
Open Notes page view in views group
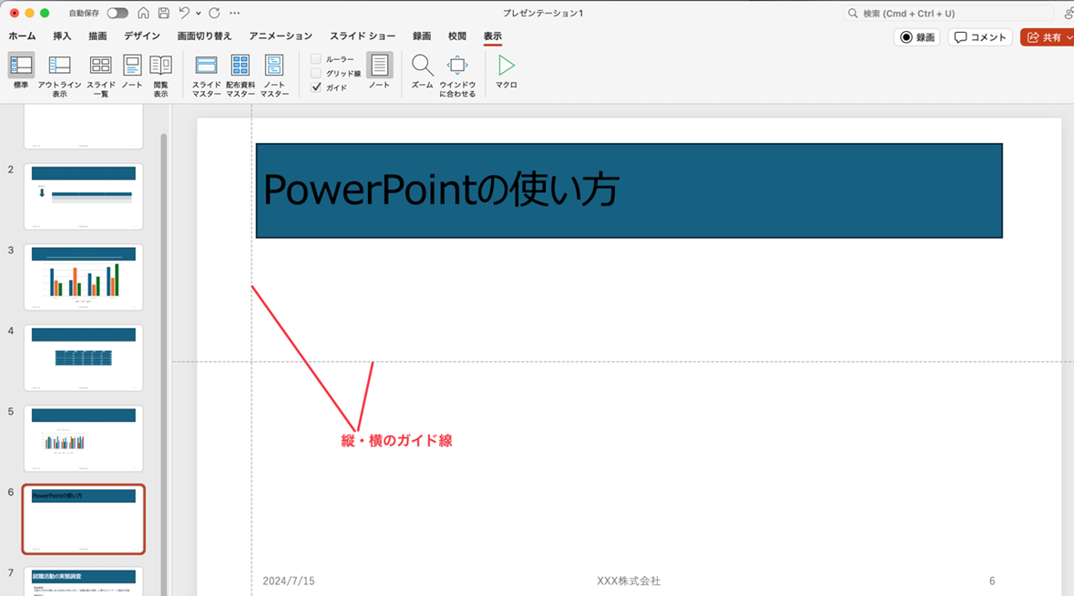pyautogui.click(x=132, y=71)
